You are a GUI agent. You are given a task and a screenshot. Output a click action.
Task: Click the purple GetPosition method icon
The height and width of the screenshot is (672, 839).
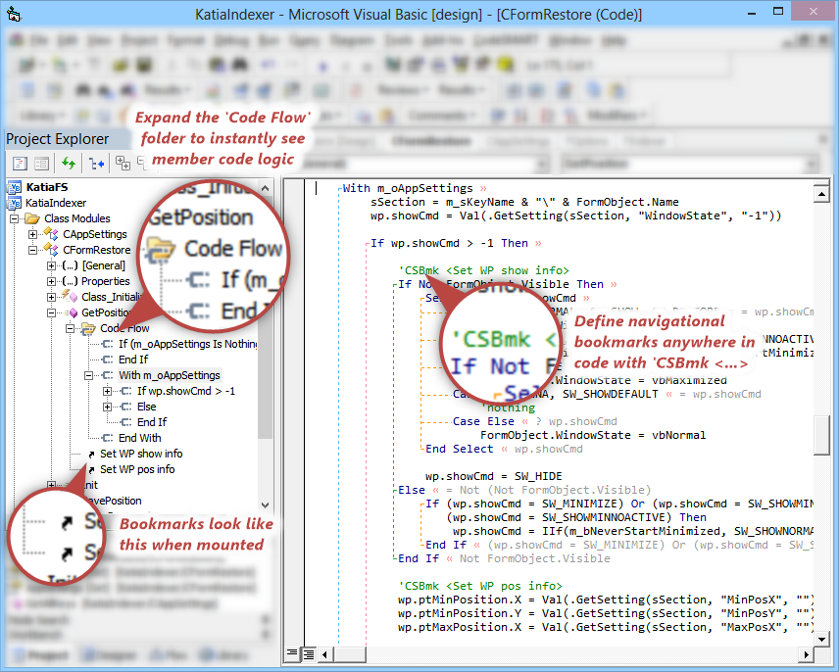(74, 312)
